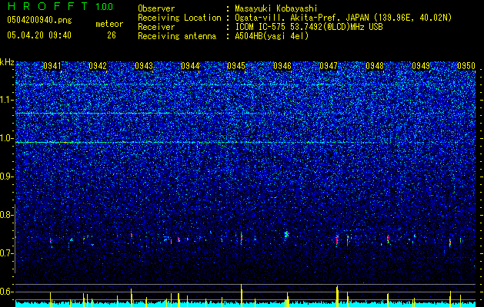Click the 0950 time marker

[x=466, y=66]
